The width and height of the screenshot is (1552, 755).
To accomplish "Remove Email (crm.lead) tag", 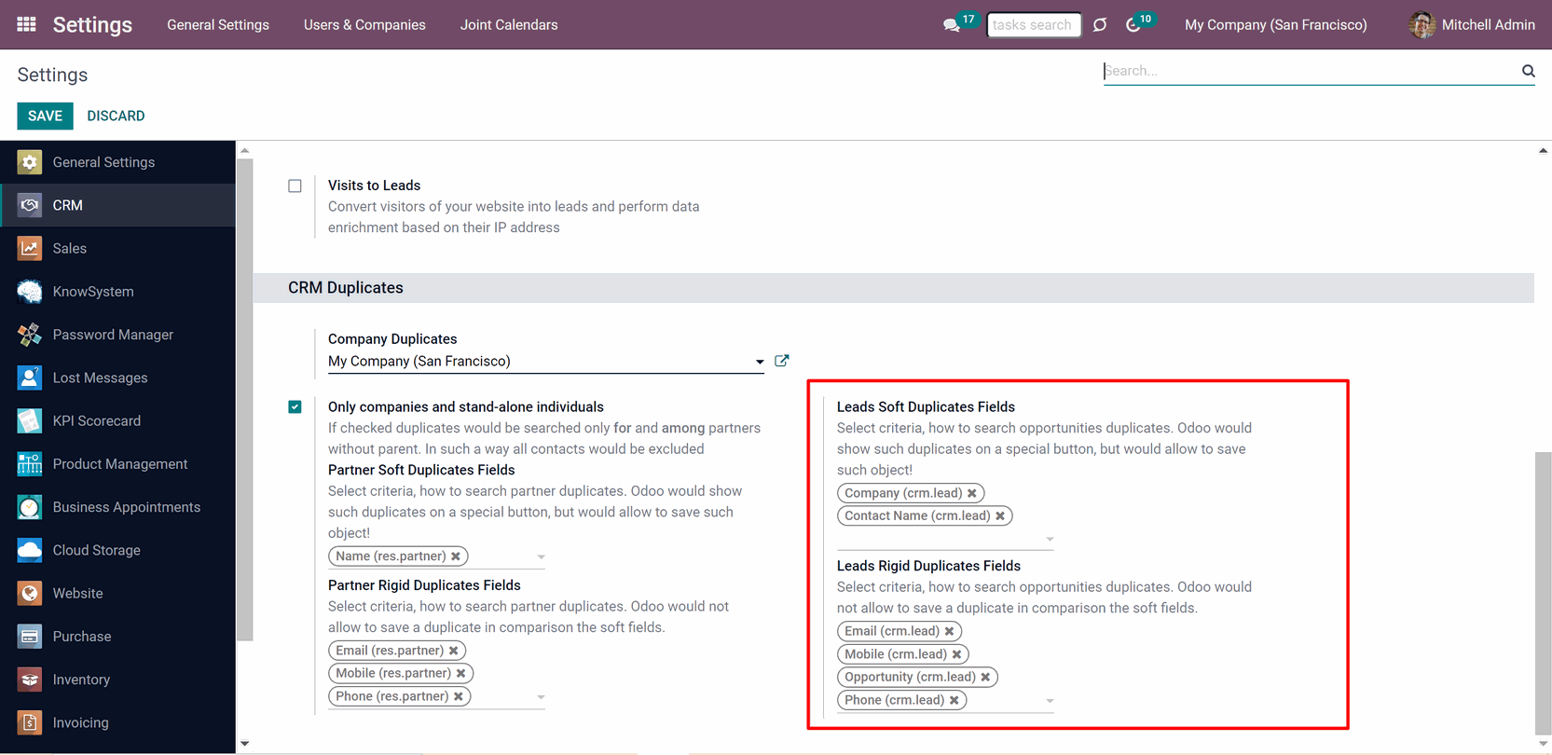I will tap(950, 631).
